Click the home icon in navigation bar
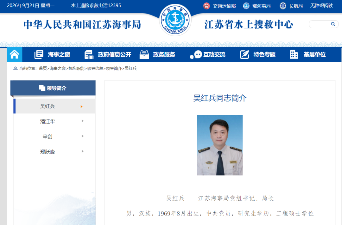The width and height of the screenshot is (342, 225). (x=14, y=54)
